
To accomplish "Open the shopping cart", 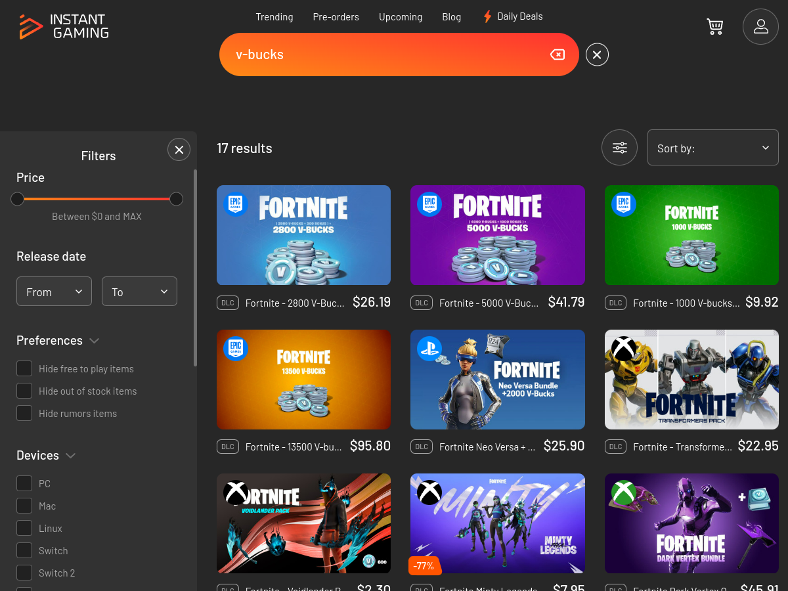I will [714, 26].
